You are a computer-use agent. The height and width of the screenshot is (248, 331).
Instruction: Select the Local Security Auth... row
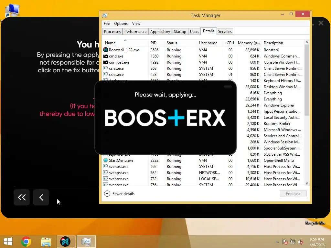(282, 118)
